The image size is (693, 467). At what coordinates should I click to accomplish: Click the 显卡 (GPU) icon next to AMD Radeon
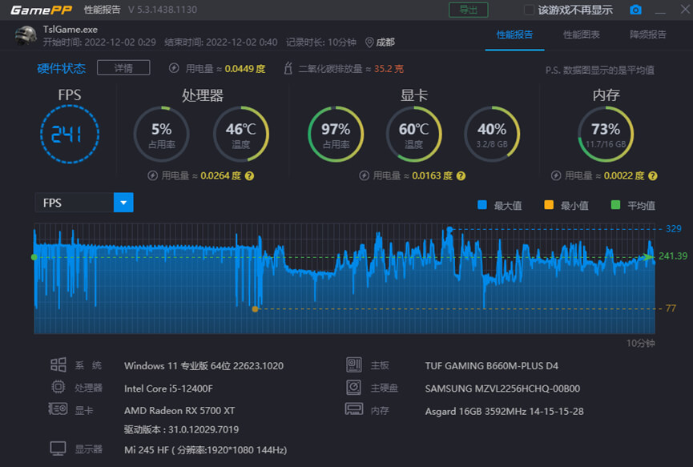[58, 409]
